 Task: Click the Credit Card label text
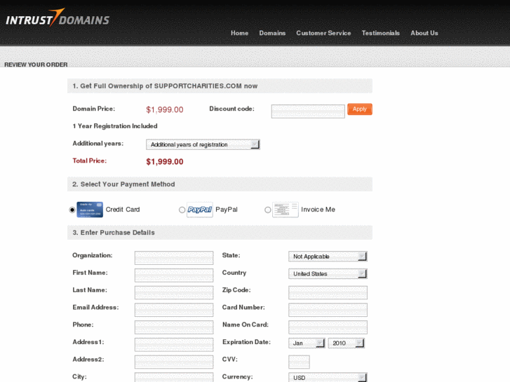(x=123, y=210)
